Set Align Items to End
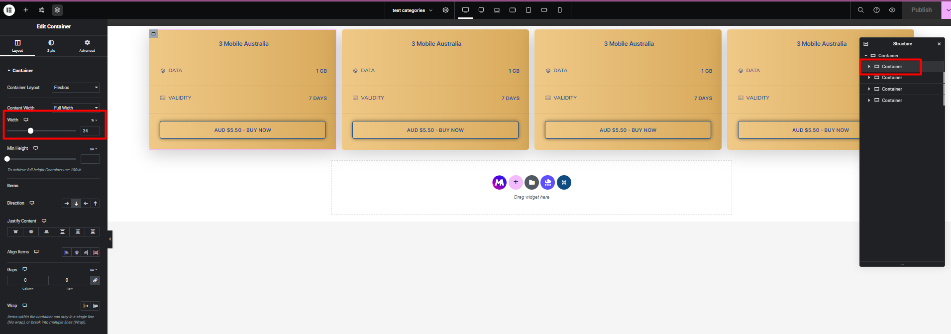The image size is (951, 334). [x=86, y=252]
